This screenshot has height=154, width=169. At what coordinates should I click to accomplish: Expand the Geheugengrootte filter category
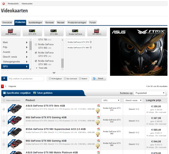click(15, 62)
